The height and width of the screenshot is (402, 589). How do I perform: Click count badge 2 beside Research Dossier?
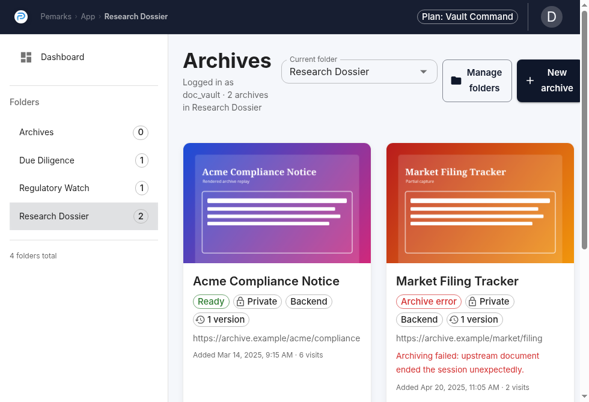pyautogui.click(x=141, y=216)
